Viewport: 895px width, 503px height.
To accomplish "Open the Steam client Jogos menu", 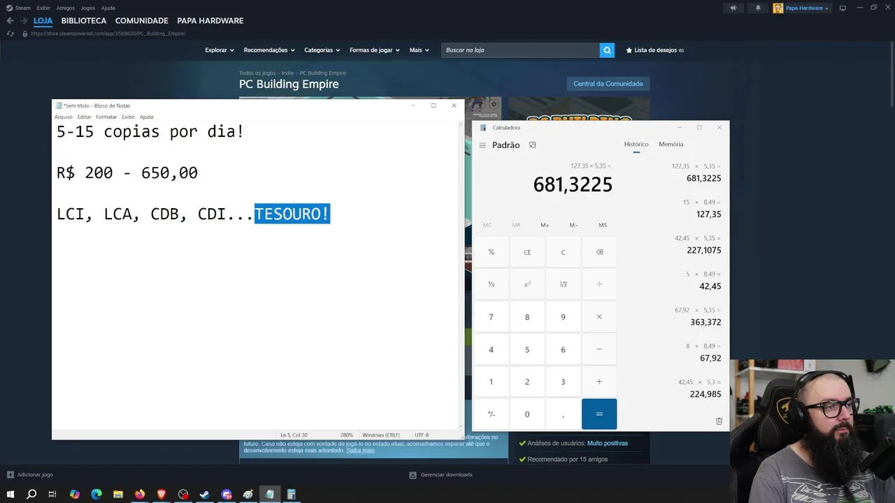I will point(88,8).
